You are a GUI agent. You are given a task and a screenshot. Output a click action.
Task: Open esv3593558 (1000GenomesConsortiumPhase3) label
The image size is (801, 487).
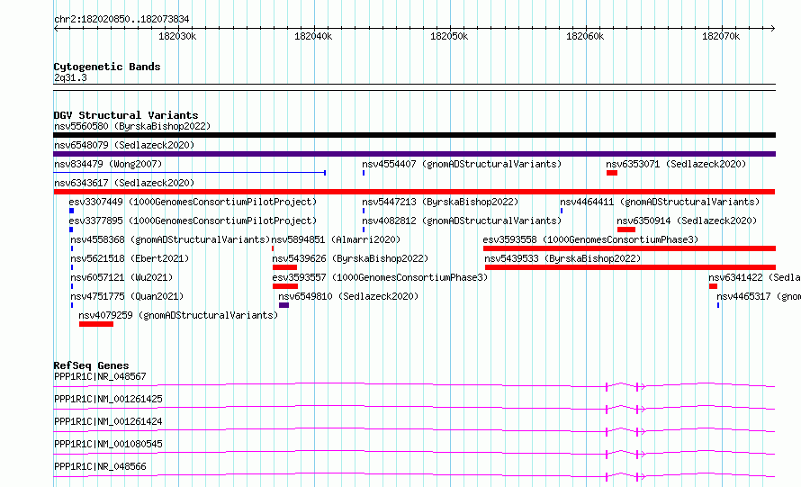[590, 239]
